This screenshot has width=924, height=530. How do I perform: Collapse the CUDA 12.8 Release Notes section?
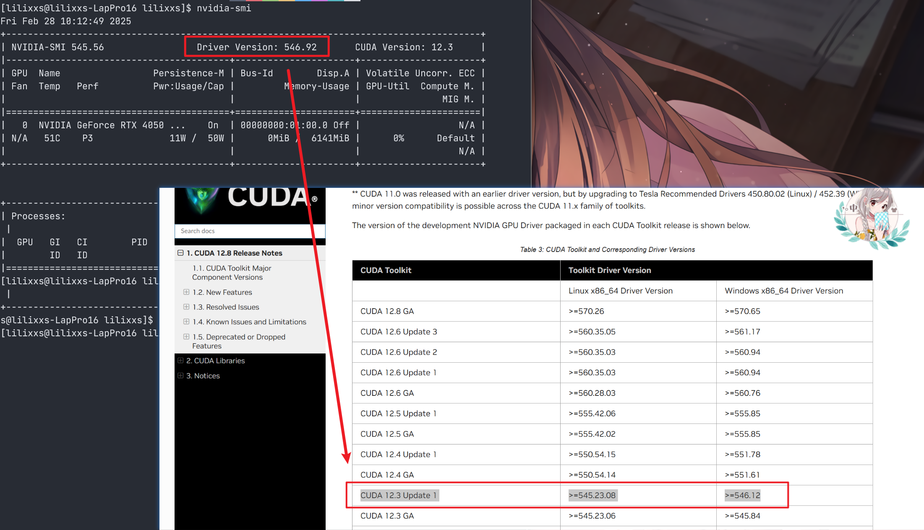point(180,253)
